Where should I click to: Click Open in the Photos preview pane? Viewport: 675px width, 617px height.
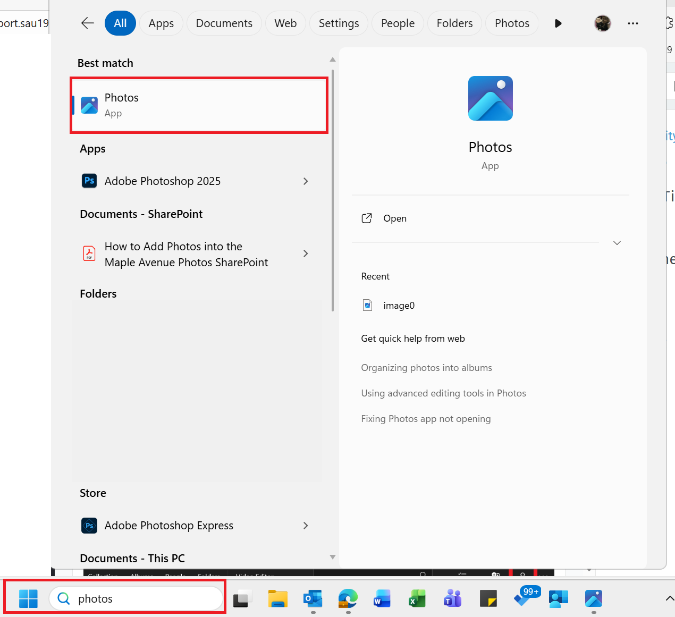pyautogui.click(x=394, y=218)
